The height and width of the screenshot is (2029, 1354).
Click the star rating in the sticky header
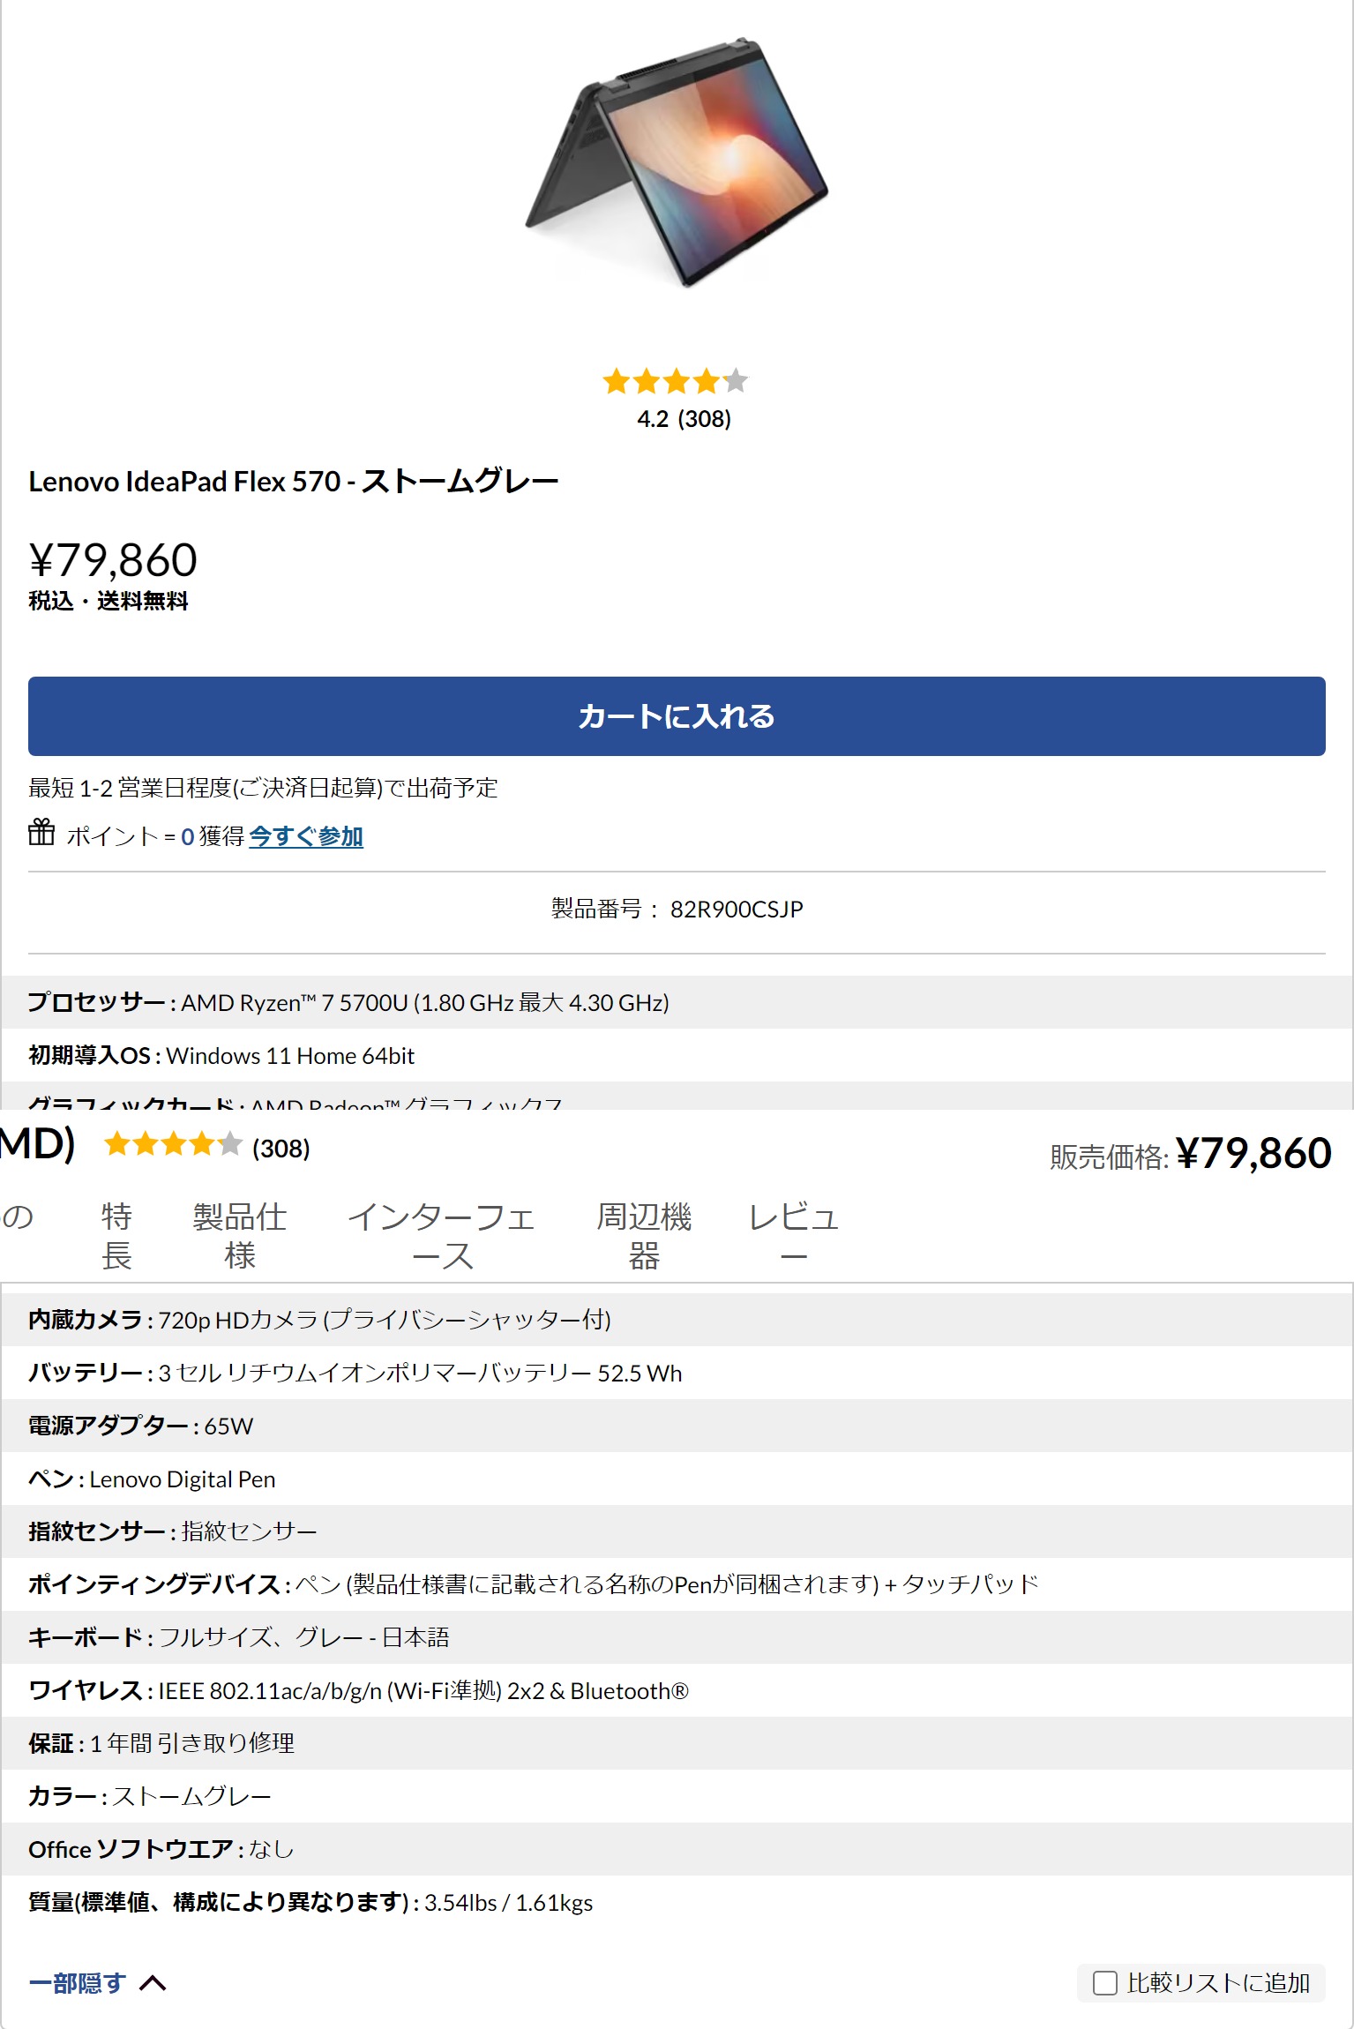tap(173, 1144)
